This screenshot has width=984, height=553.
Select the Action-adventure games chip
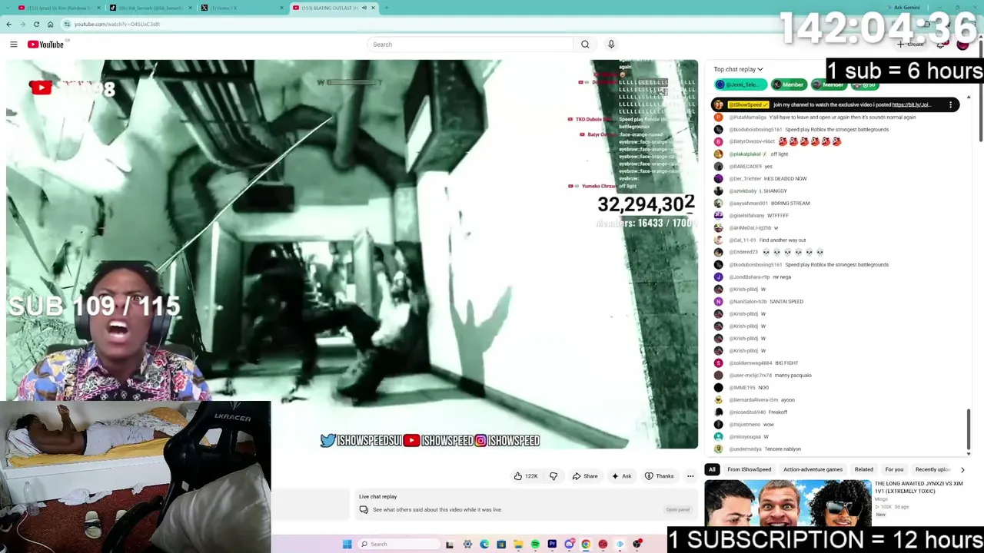pos(813,469)
